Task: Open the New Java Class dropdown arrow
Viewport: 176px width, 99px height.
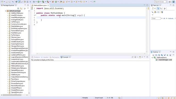Action: pyautogui.click(x=58, y=2)
